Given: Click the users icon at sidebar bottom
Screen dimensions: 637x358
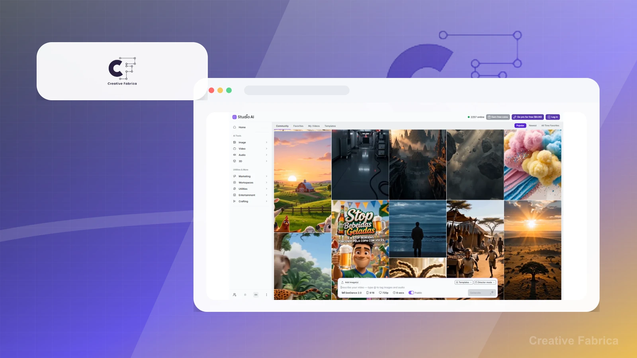Looking at the screenshot, I should pos(234,295).
